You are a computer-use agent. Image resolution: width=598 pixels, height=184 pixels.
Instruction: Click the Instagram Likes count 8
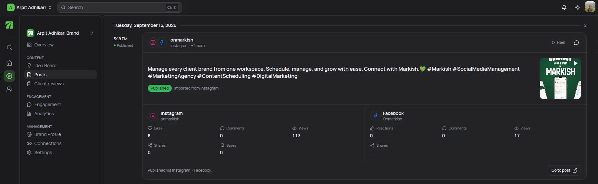click(149, 136)
